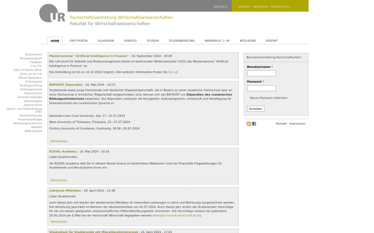Open the HOME tab
374x233 pixels.
click(x=55, y=40)
